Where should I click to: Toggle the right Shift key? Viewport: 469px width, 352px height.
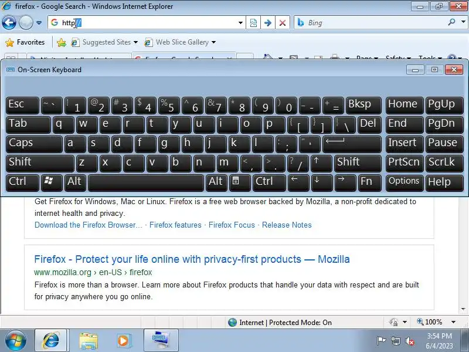coord(358,163)
